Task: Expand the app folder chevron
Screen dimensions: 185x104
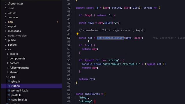Action: coord(6,22)
